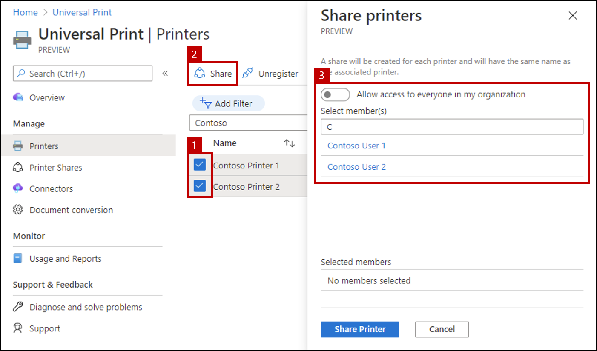Viewport: 597px width, 351px height.
Task: Click the Share Printer button
Action: coord(360,329)
